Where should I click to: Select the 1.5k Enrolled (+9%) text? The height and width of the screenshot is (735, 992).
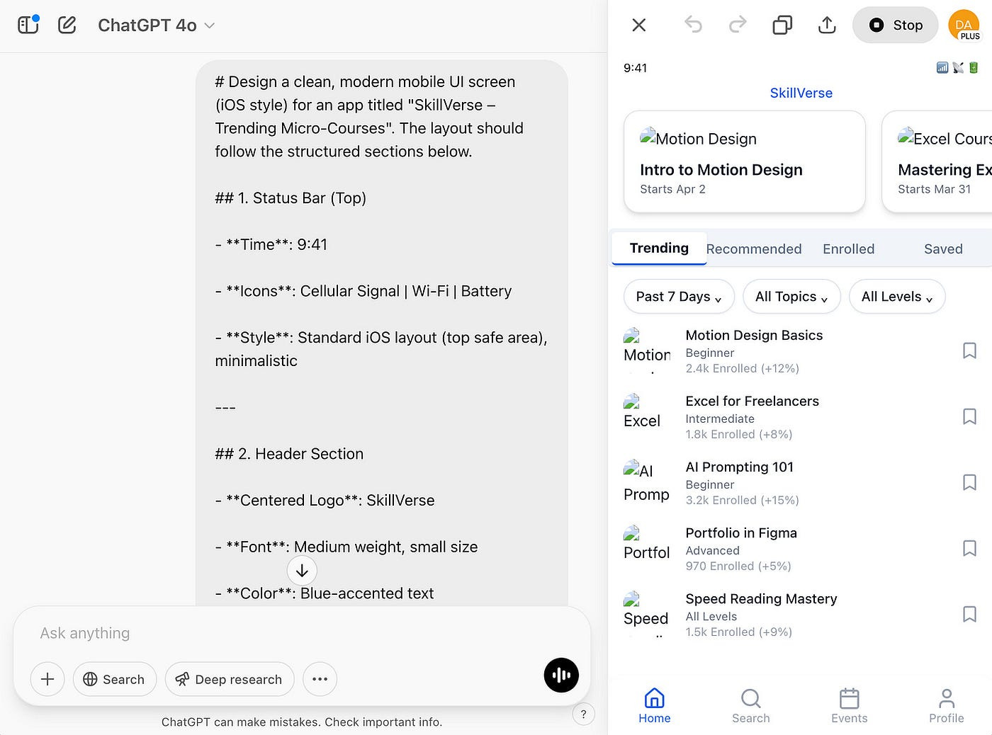point(738,632)
